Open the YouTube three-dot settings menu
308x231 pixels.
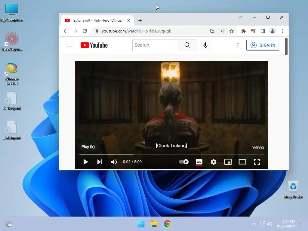click(x=238, y=45)
